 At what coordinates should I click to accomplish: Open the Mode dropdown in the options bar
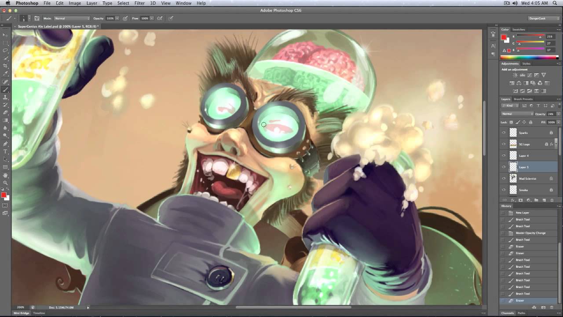(x=72, y=18)
